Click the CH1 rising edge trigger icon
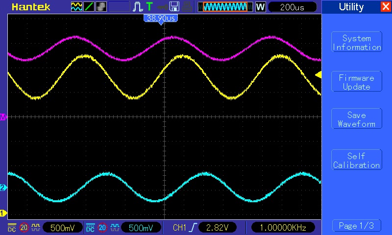 pyautogui.click(x=193, y=227)
